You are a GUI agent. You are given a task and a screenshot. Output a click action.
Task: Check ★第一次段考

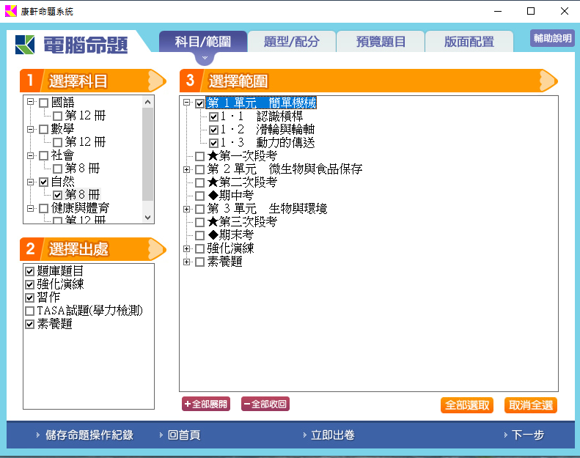click(199, 156)
